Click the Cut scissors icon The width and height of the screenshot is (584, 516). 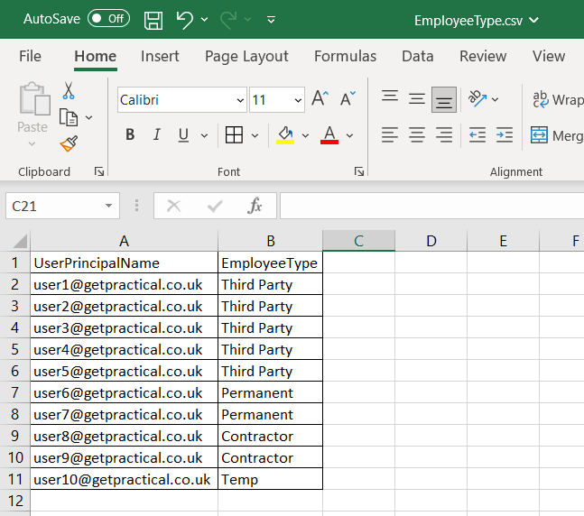click(69, 90)
